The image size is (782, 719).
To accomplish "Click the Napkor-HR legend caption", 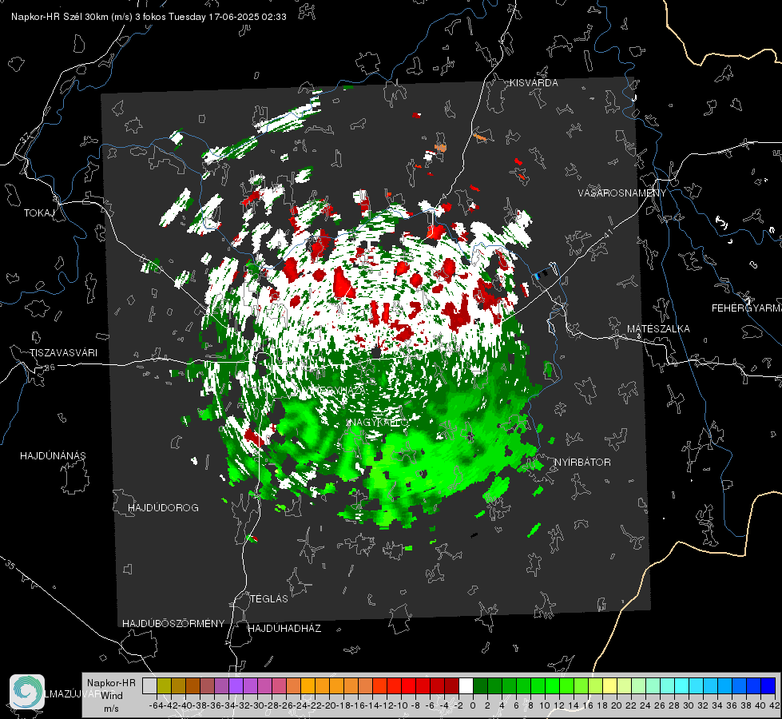I will tap(111, 683).
